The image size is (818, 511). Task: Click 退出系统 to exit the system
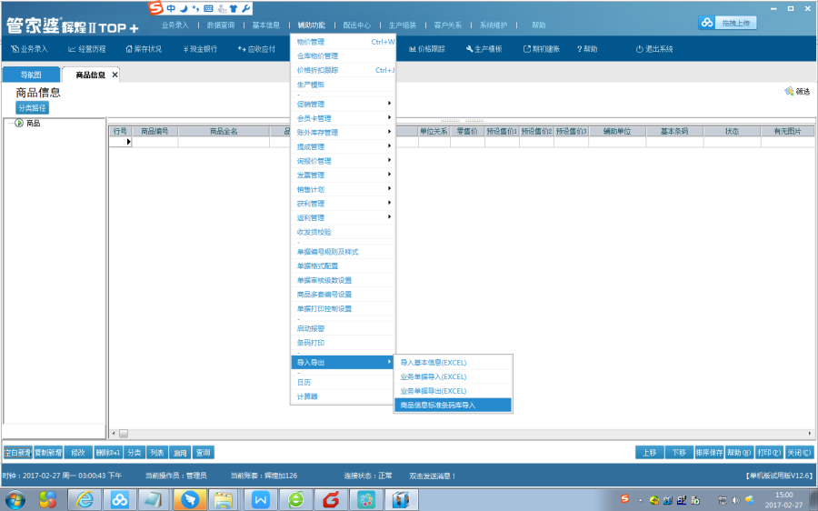654,48
